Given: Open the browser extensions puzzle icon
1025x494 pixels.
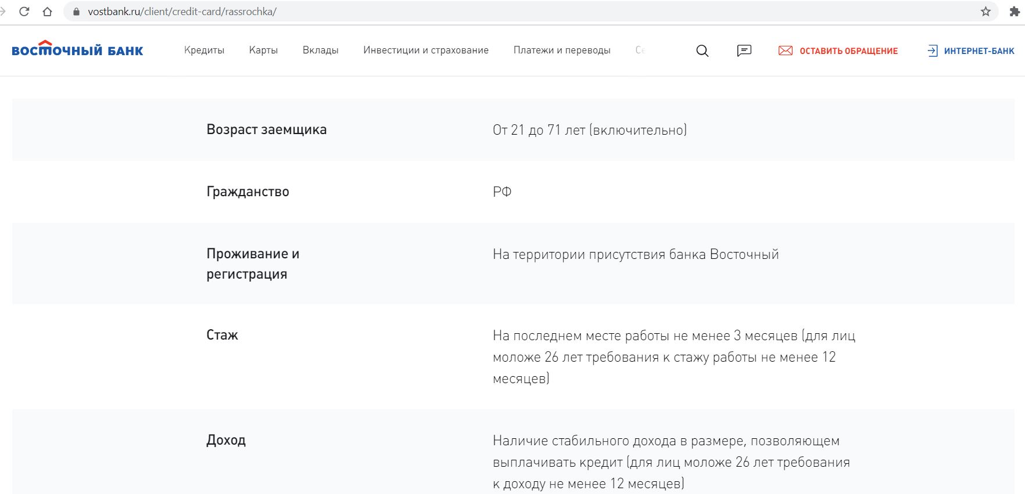Looking at the screenshot, I should pyautogui.click(x=1015, y=12).
